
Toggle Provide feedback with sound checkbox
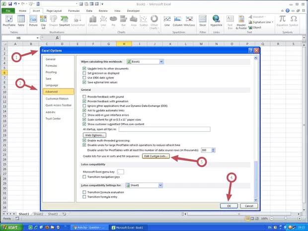click(84, 97)
